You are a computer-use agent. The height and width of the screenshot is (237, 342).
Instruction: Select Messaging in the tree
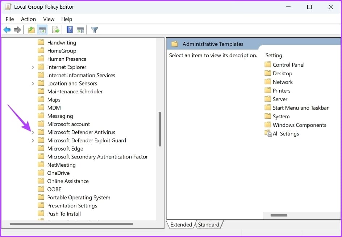[x=60, y=116]
